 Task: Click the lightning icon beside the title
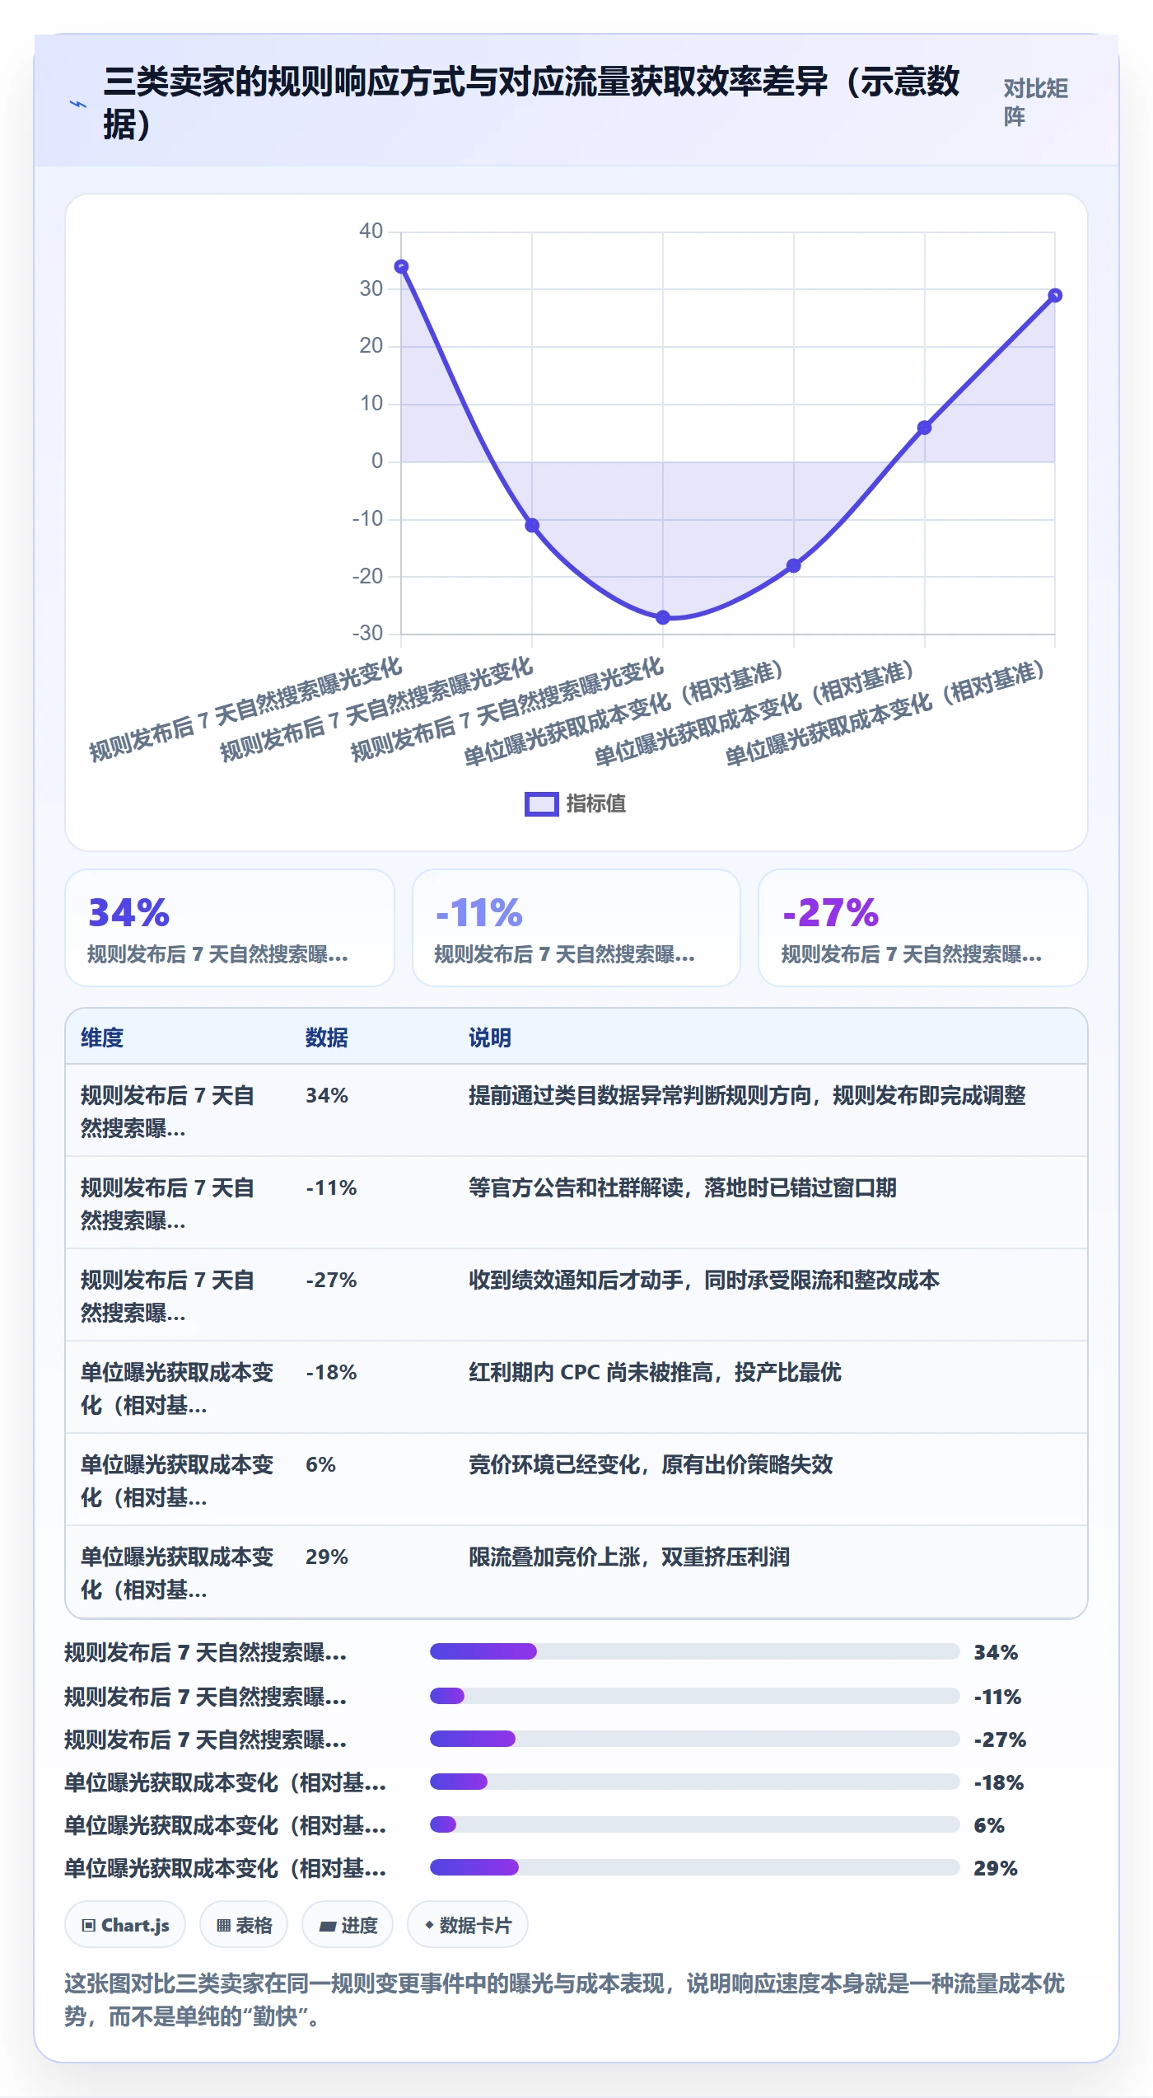(x=78, y=105)
